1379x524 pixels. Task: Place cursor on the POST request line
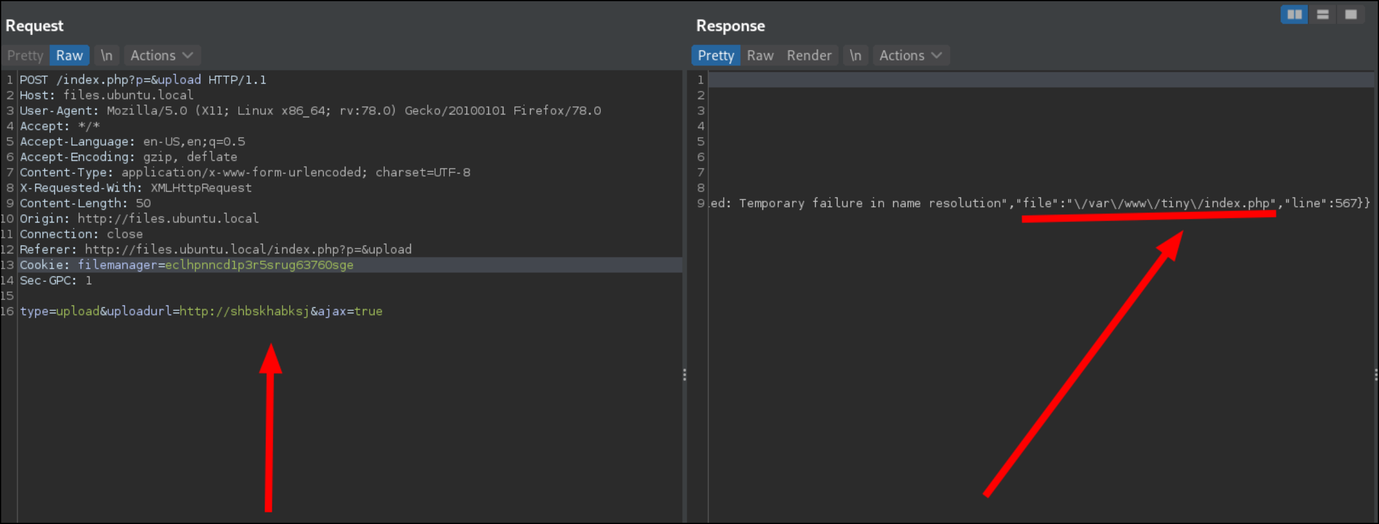(143, 80)
